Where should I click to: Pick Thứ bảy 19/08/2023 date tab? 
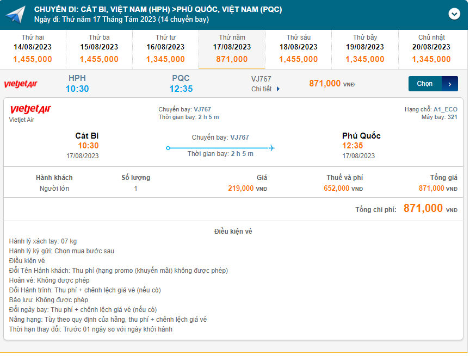365,49
